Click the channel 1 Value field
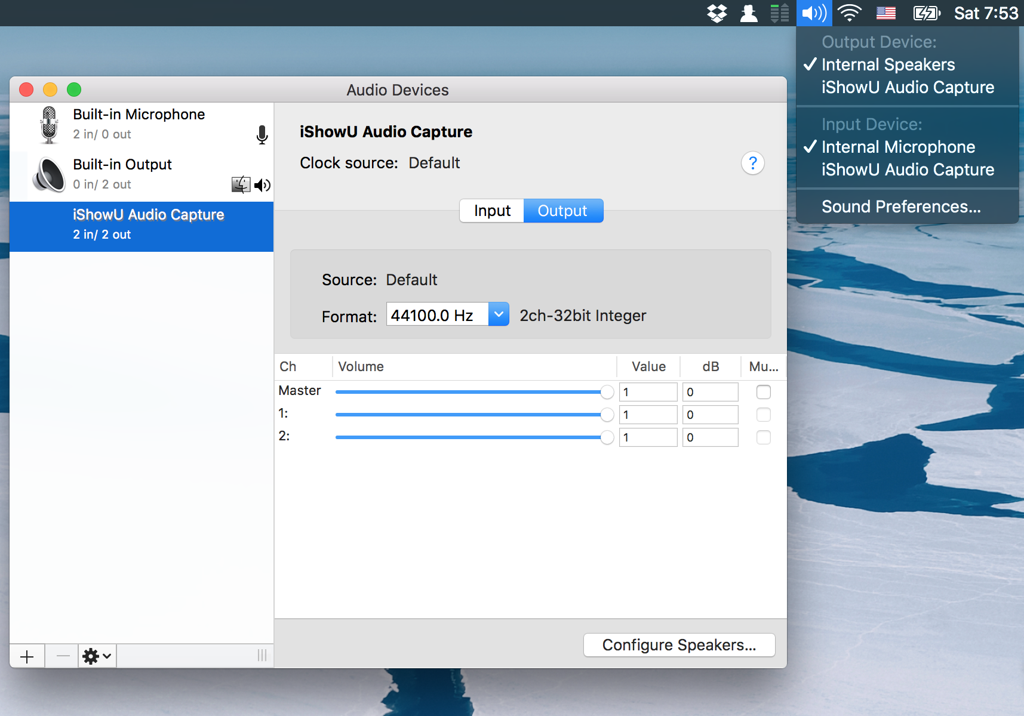Screen dimensions: 1024x716 tap(648, 415)
